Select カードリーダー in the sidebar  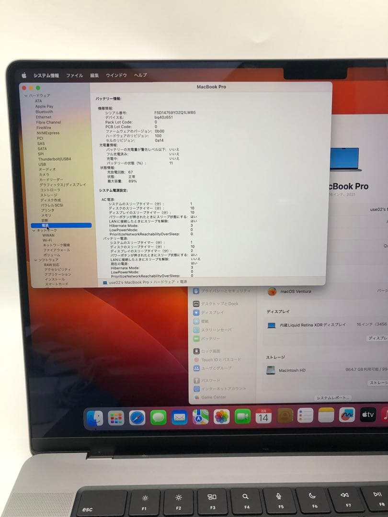(51, 180)
